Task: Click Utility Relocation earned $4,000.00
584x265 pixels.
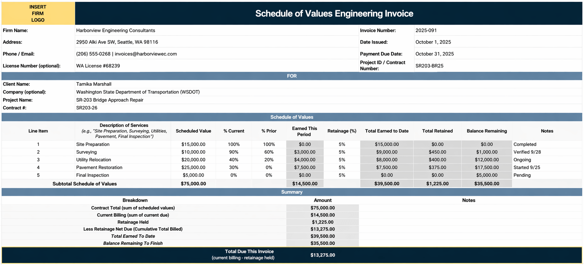Action: pos(305,160)
